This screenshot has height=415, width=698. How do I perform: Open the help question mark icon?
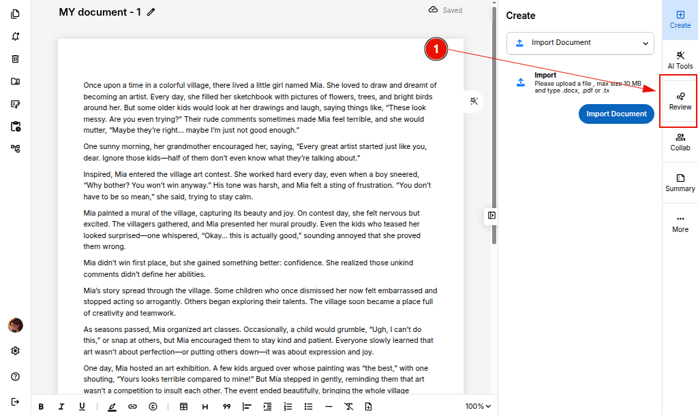click(x=15, y=376)
